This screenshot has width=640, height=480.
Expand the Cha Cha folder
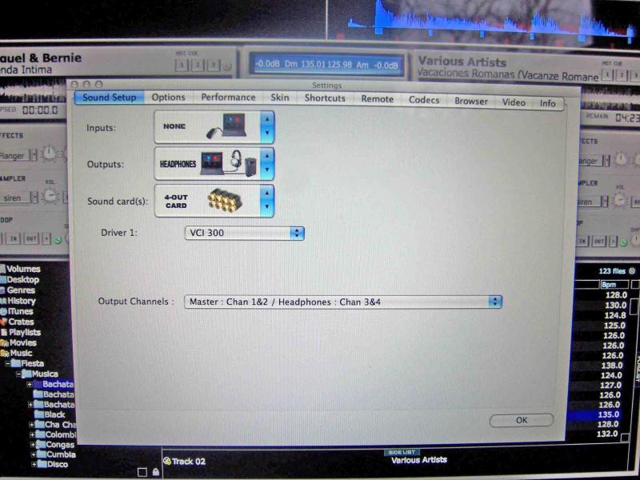coord(31,425)
